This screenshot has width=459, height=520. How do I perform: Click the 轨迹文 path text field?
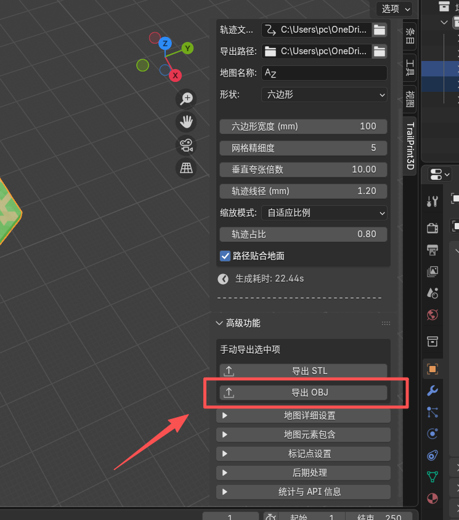(x=317, y=30)
